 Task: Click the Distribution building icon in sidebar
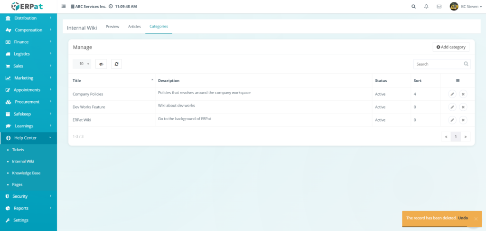coord(8,18)
